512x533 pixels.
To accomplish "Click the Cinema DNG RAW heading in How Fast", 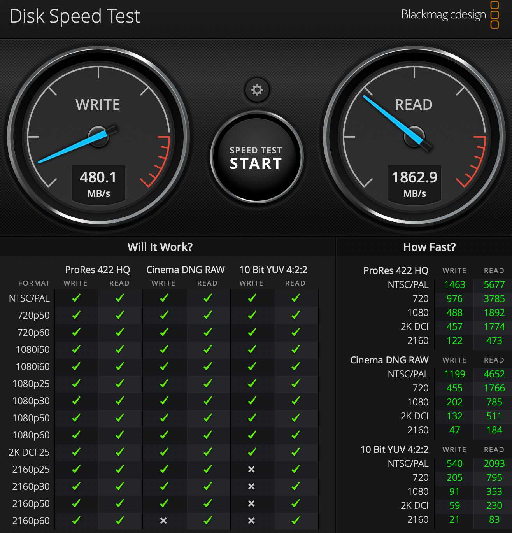I will 389,360.
